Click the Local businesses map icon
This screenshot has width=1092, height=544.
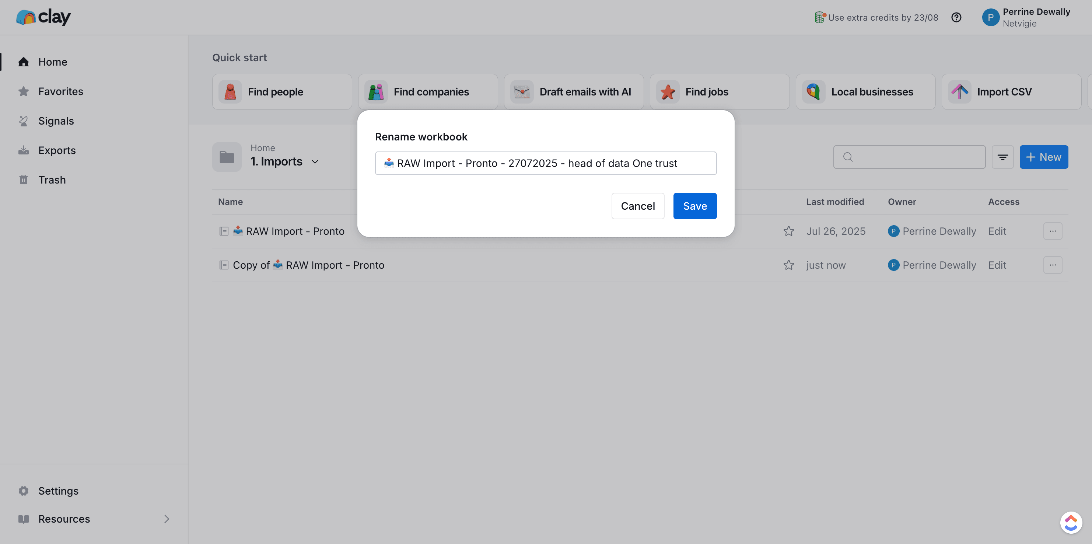coord(813,91)
